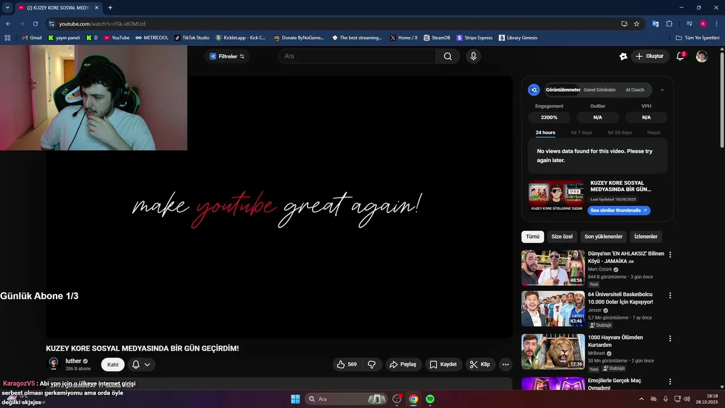Open the Gmail bookmark
Image resolution: width=725 pixels, height=408 pixels.
pyautogui.click(x=32, y=38)
